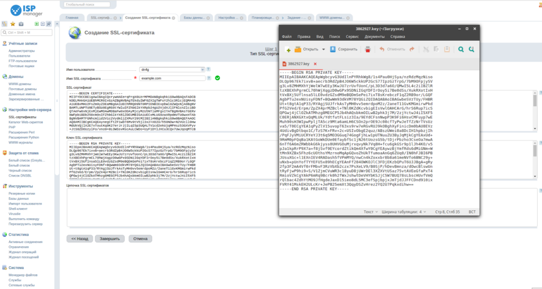Click the briefcase icon in sidebar toolbar
Viewport: 542px width, 289px height.
click(21, 24)
